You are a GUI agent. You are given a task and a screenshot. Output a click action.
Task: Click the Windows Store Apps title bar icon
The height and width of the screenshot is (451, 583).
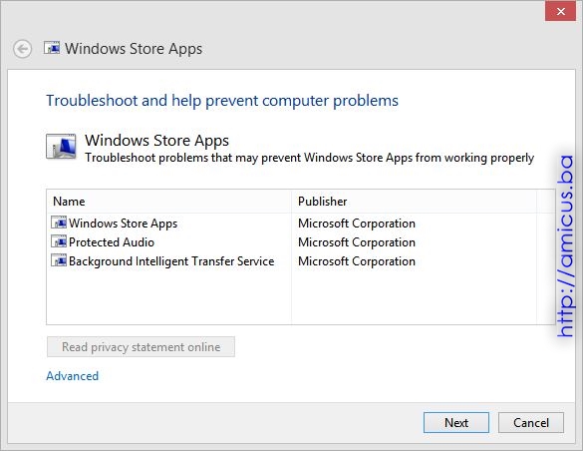pos(52,48)
